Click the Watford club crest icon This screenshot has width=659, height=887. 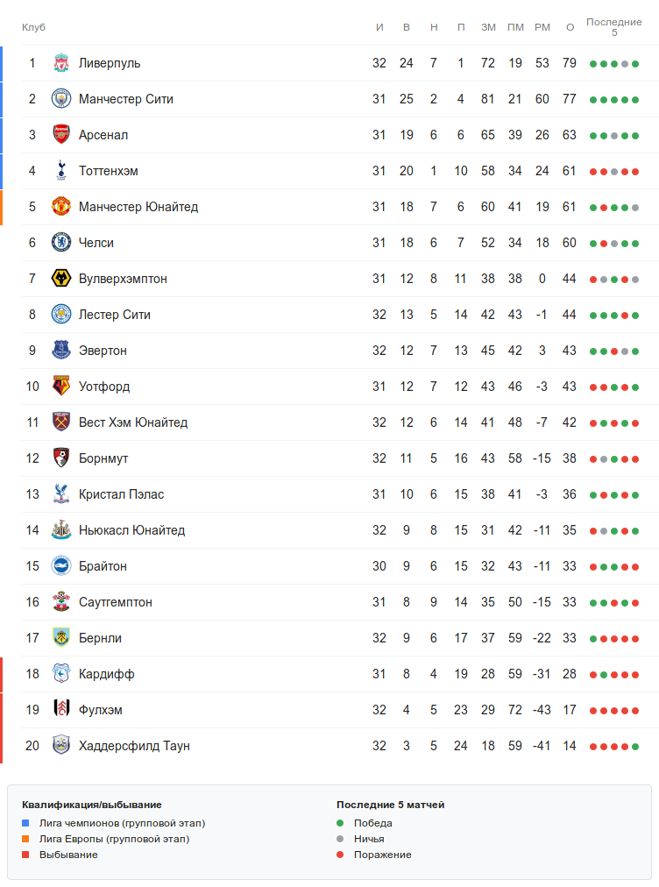pos(60,387)
